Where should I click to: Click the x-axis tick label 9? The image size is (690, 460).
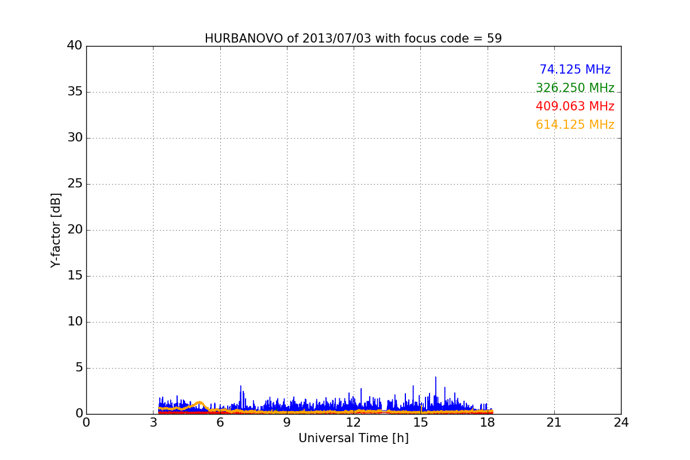tap(287, 423)
